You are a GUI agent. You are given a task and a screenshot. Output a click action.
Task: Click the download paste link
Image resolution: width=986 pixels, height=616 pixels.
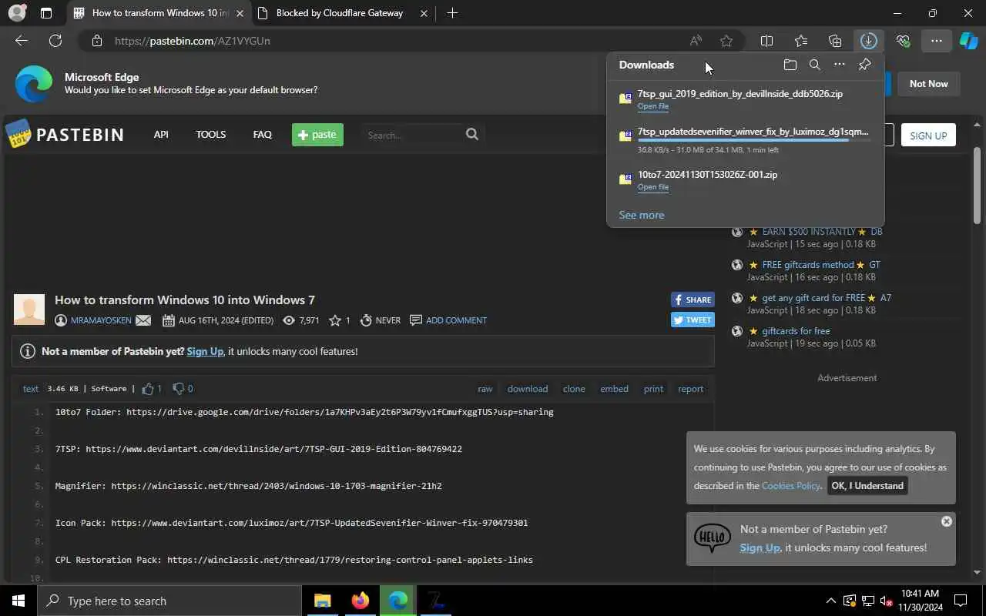(528, 389)
